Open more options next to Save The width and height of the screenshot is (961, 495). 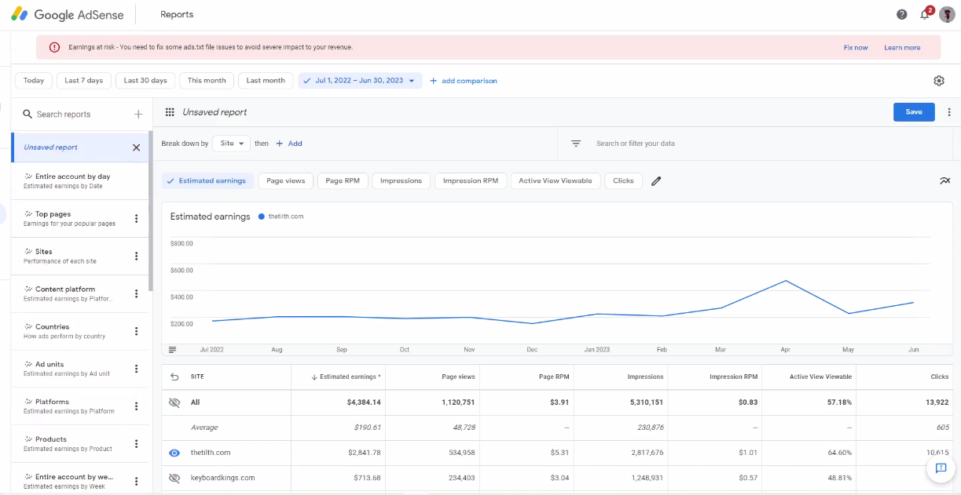[x=949, y=112]
